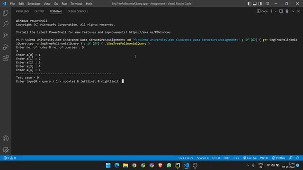Split the terminal pane
This screenshot has height=170, width=303.
click(281, 11)
